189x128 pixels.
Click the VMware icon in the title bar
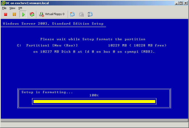click(x=3, y=3)
